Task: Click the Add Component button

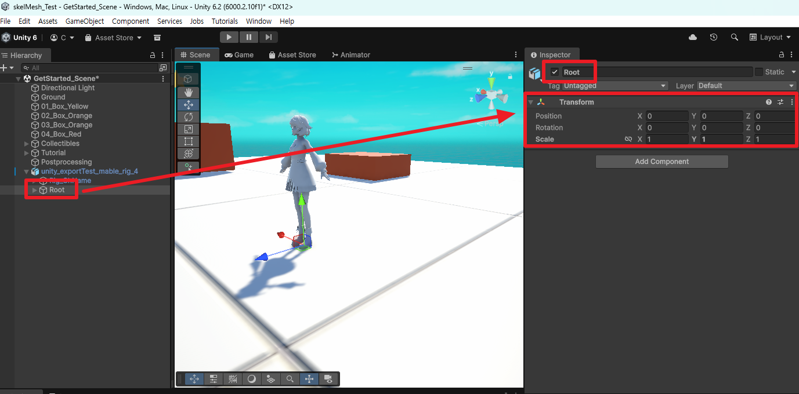Action: coord(662,162)
